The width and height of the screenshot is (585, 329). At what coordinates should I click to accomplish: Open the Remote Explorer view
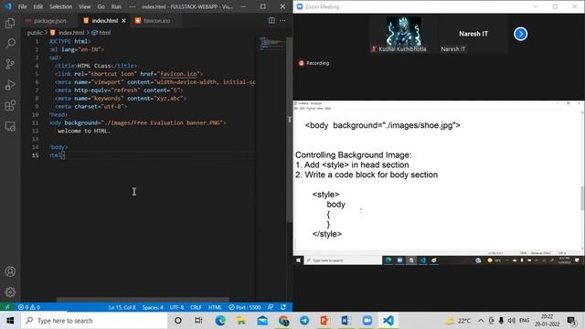[10, 126]
